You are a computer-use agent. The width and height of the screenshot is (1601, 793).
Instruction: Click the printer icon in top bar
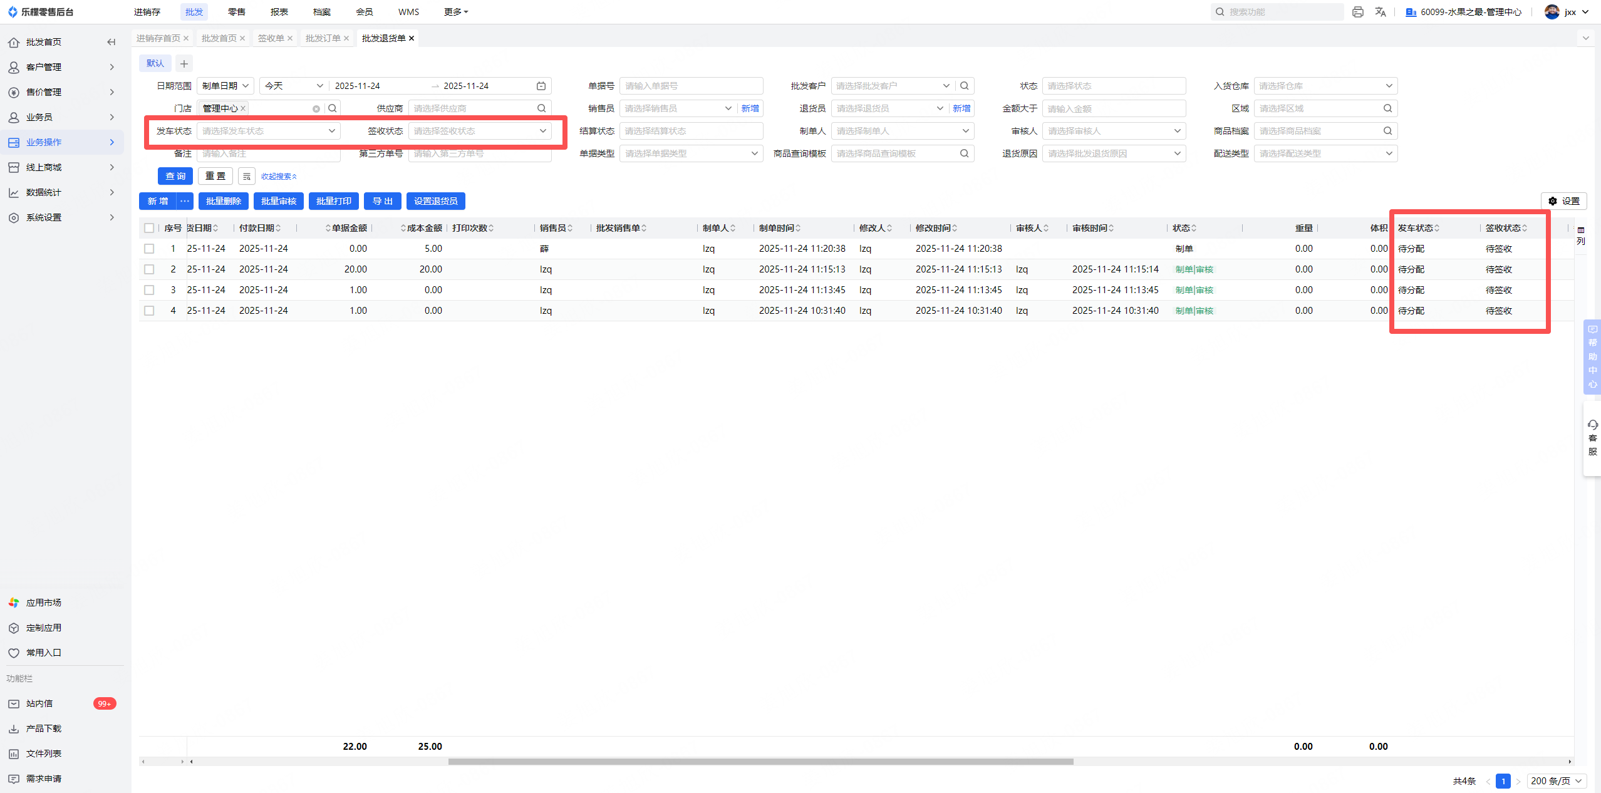point(1357,12)
